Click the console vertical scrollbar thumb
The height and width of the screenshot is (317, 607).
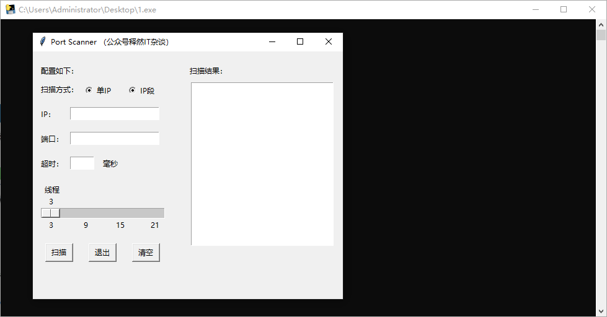(x=601, y=35)
